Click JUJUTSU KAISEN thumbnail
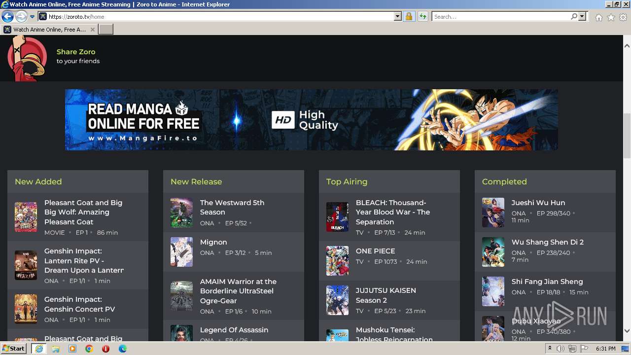The height and width of the screenshot is (355, 631). 337,300
